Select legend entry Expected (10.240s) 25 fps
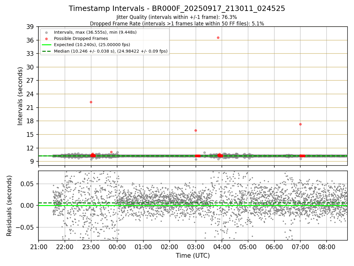This screenshot has width=354, height=266. click(x=92, y=45)
